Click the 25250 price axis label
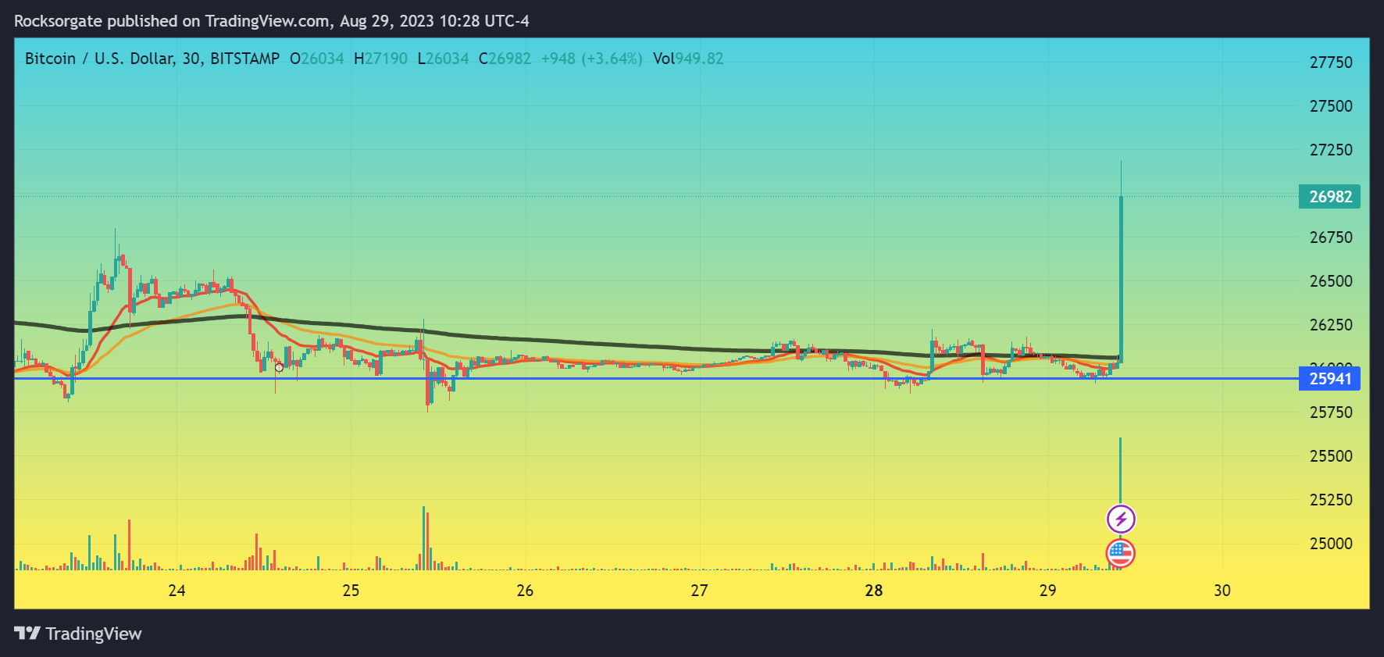This screenshot has height=657, width=1384. coord(1331,500)
